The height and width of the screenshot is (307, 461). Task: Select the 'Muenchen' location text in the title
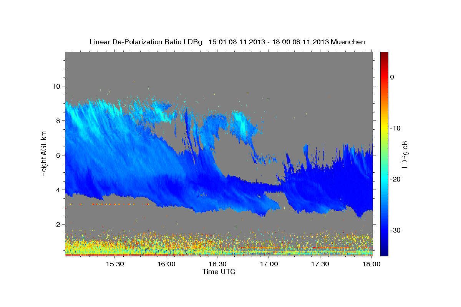348,42
